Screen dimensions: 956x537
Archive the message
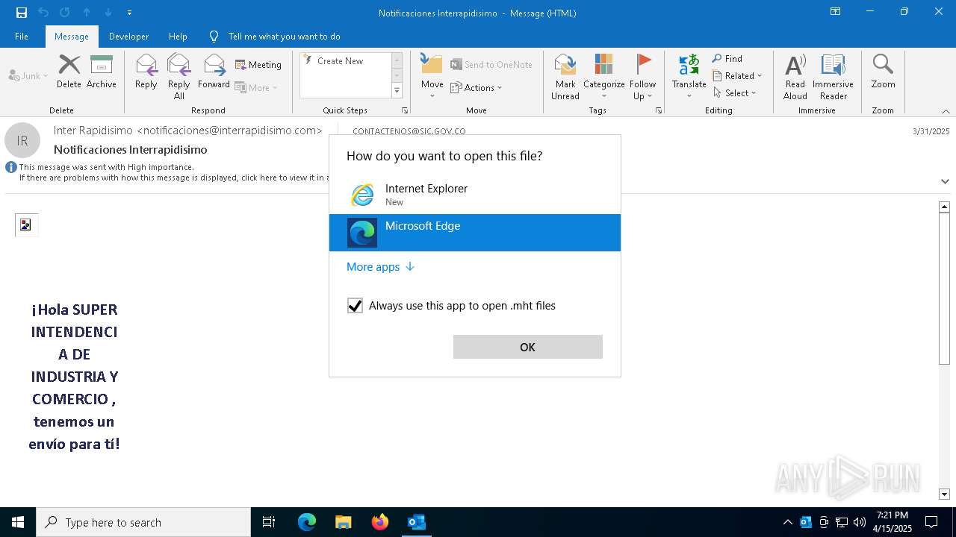coord(102,72)
